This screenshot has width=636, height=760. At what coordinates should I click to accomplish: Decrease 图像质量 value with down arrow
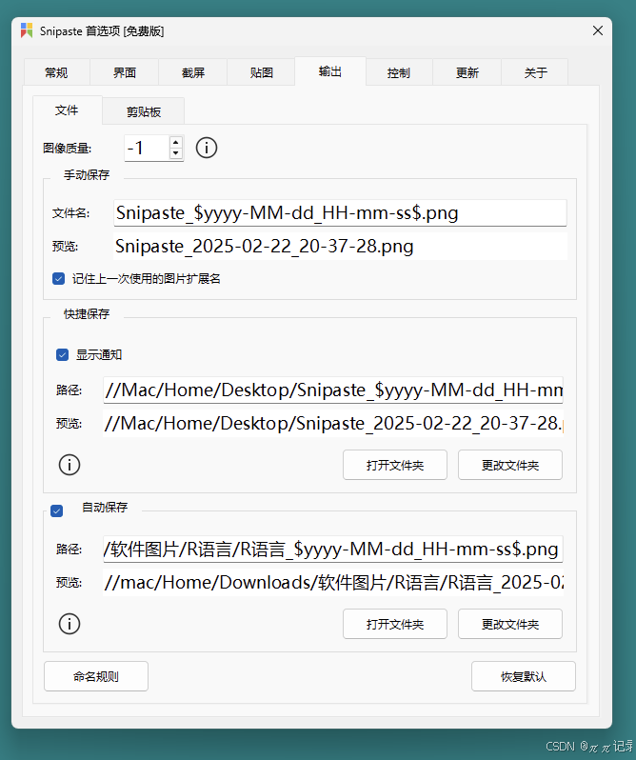pyautogui.click(x=176, y=153)
